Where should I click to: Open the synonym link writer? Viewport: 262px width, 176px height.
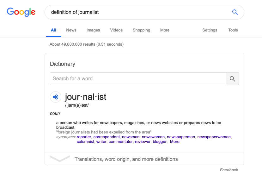101,142
